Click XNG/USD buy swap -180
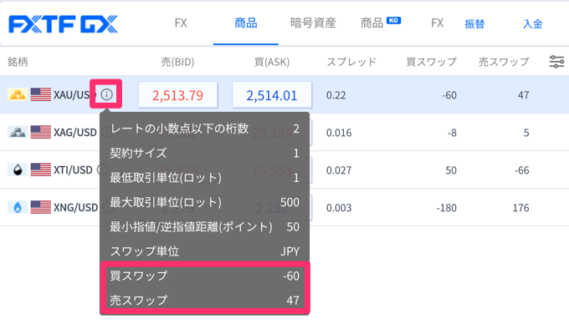This screenshot has width=569, height=324. click(x=446, y=208)
